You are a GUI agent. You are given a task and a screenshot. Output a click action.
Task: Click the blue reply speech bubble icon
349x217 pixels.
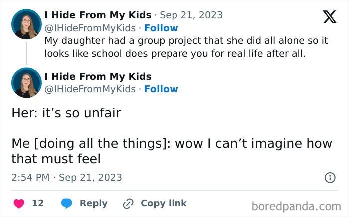coord(66,203)
